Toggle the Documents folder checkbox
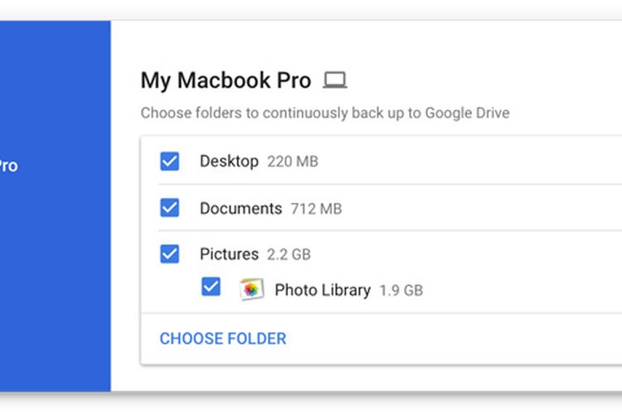622x414 pixels. coord(169,208)
